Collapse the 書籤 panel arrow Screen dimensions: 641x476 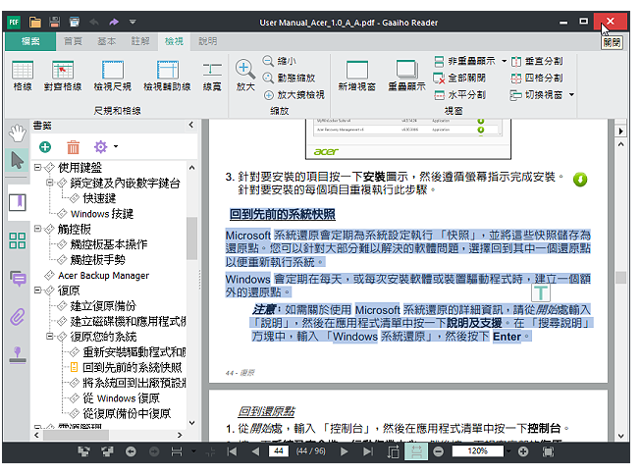tap(190, 125)
